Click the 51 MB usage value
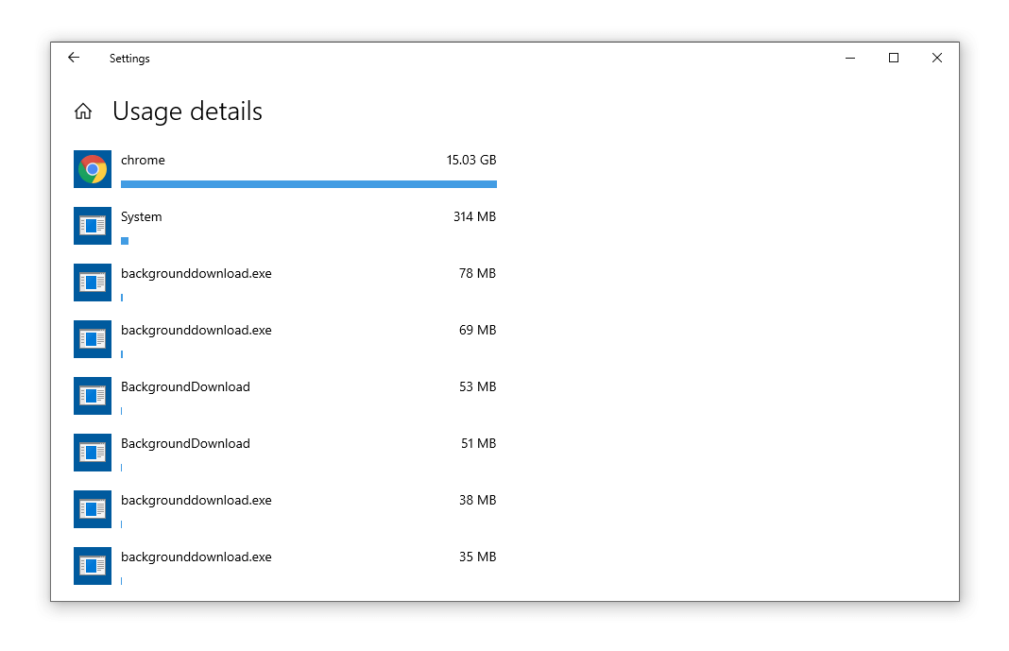 [478, 443]
